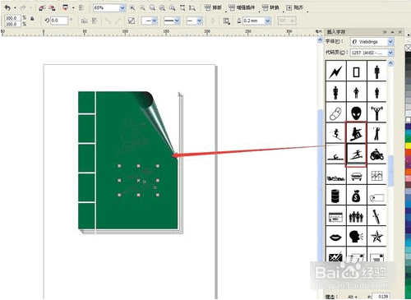The width and height of the screenshot is (411, 300).
Task: Insert the price tag Webdings character
Action: (x=376, y=196)
